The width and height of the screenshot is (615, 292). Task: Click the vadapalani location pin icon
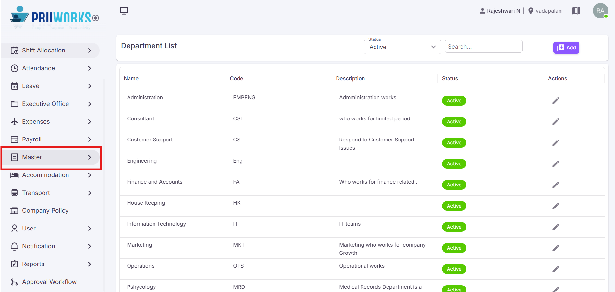pyautogui.click(x=531, y=11)
